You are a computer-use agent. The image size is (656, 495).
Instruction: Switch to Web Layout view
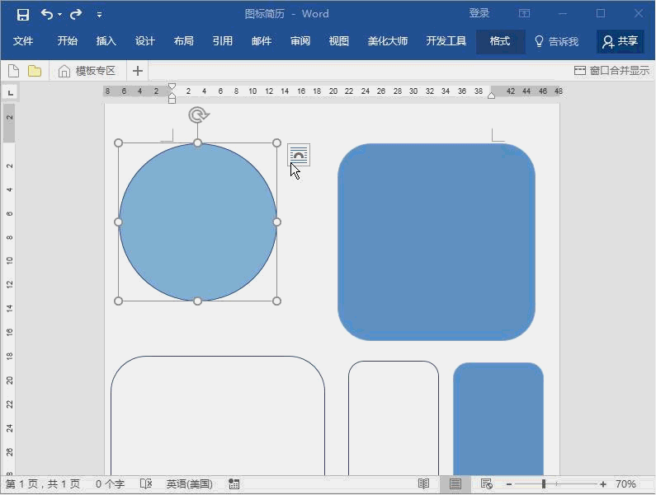(487, 484)
